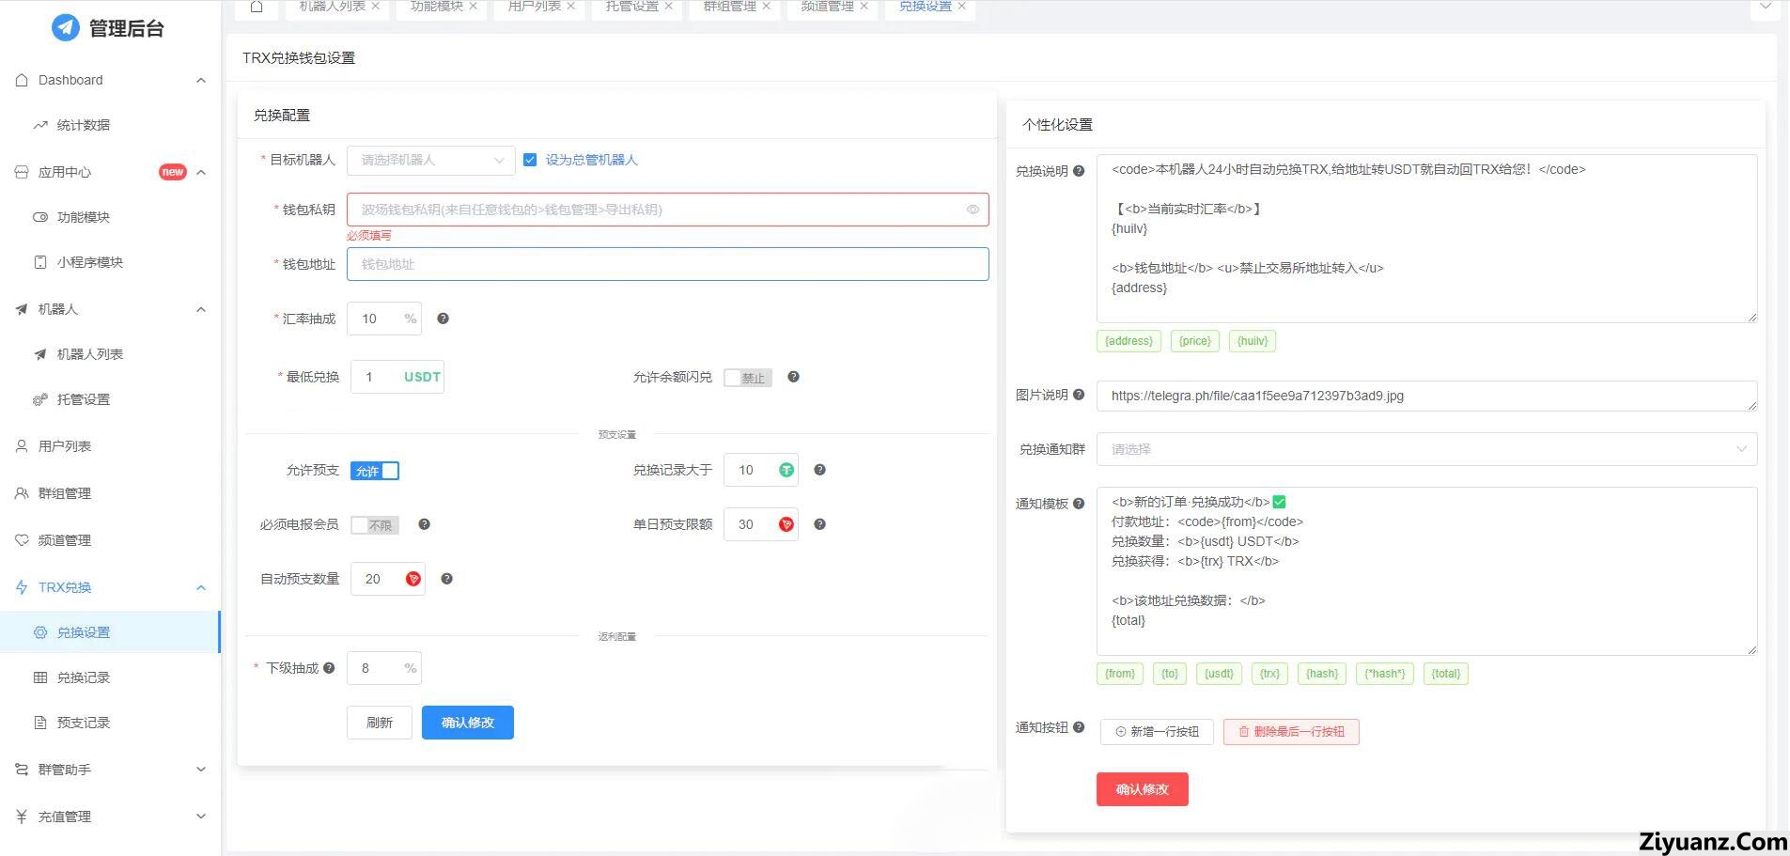Viewport: 1790px width, 856px height.
Task: Toggle the 允许预支 switch
Action: (374, 471)
